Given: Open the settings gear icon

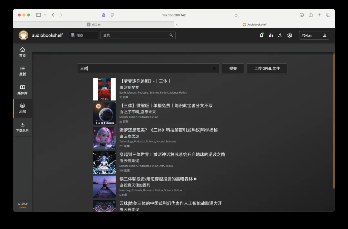Looking at the screenshot, I should click(x=290, y=35).
